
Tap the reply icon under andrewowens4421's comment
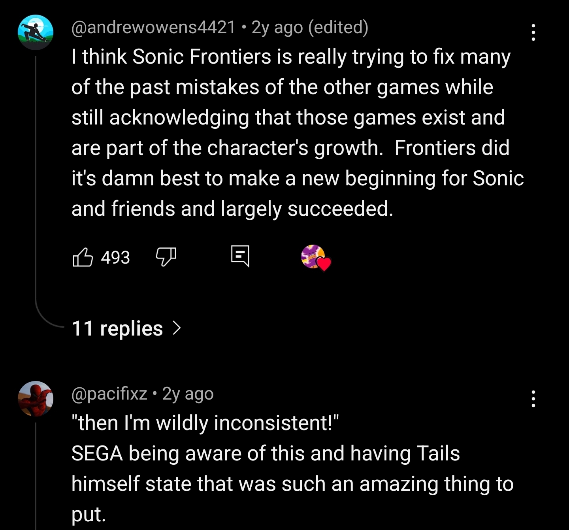coord(240,256)
